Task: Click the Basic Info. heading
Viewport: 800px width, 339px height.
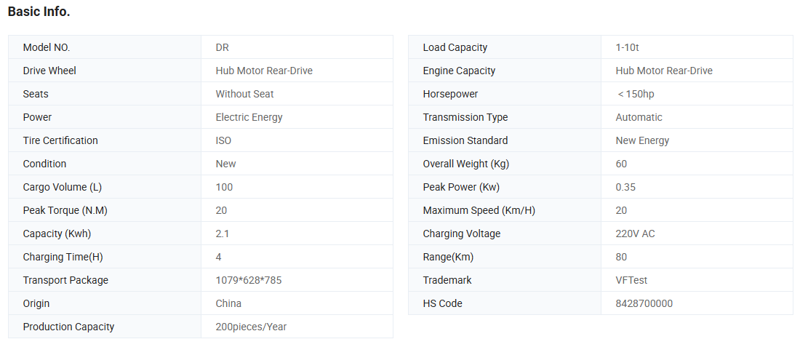Action: click(x=39, y=12)
